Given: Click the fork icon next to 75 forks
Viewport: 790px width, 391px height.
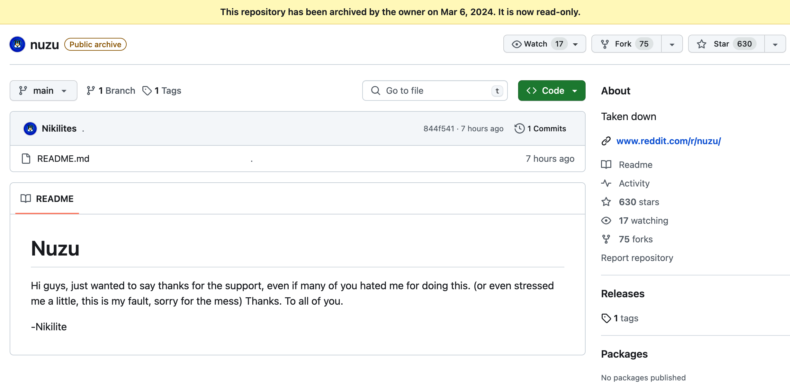Looking at the screenshot, I should [x=606, y=239].
